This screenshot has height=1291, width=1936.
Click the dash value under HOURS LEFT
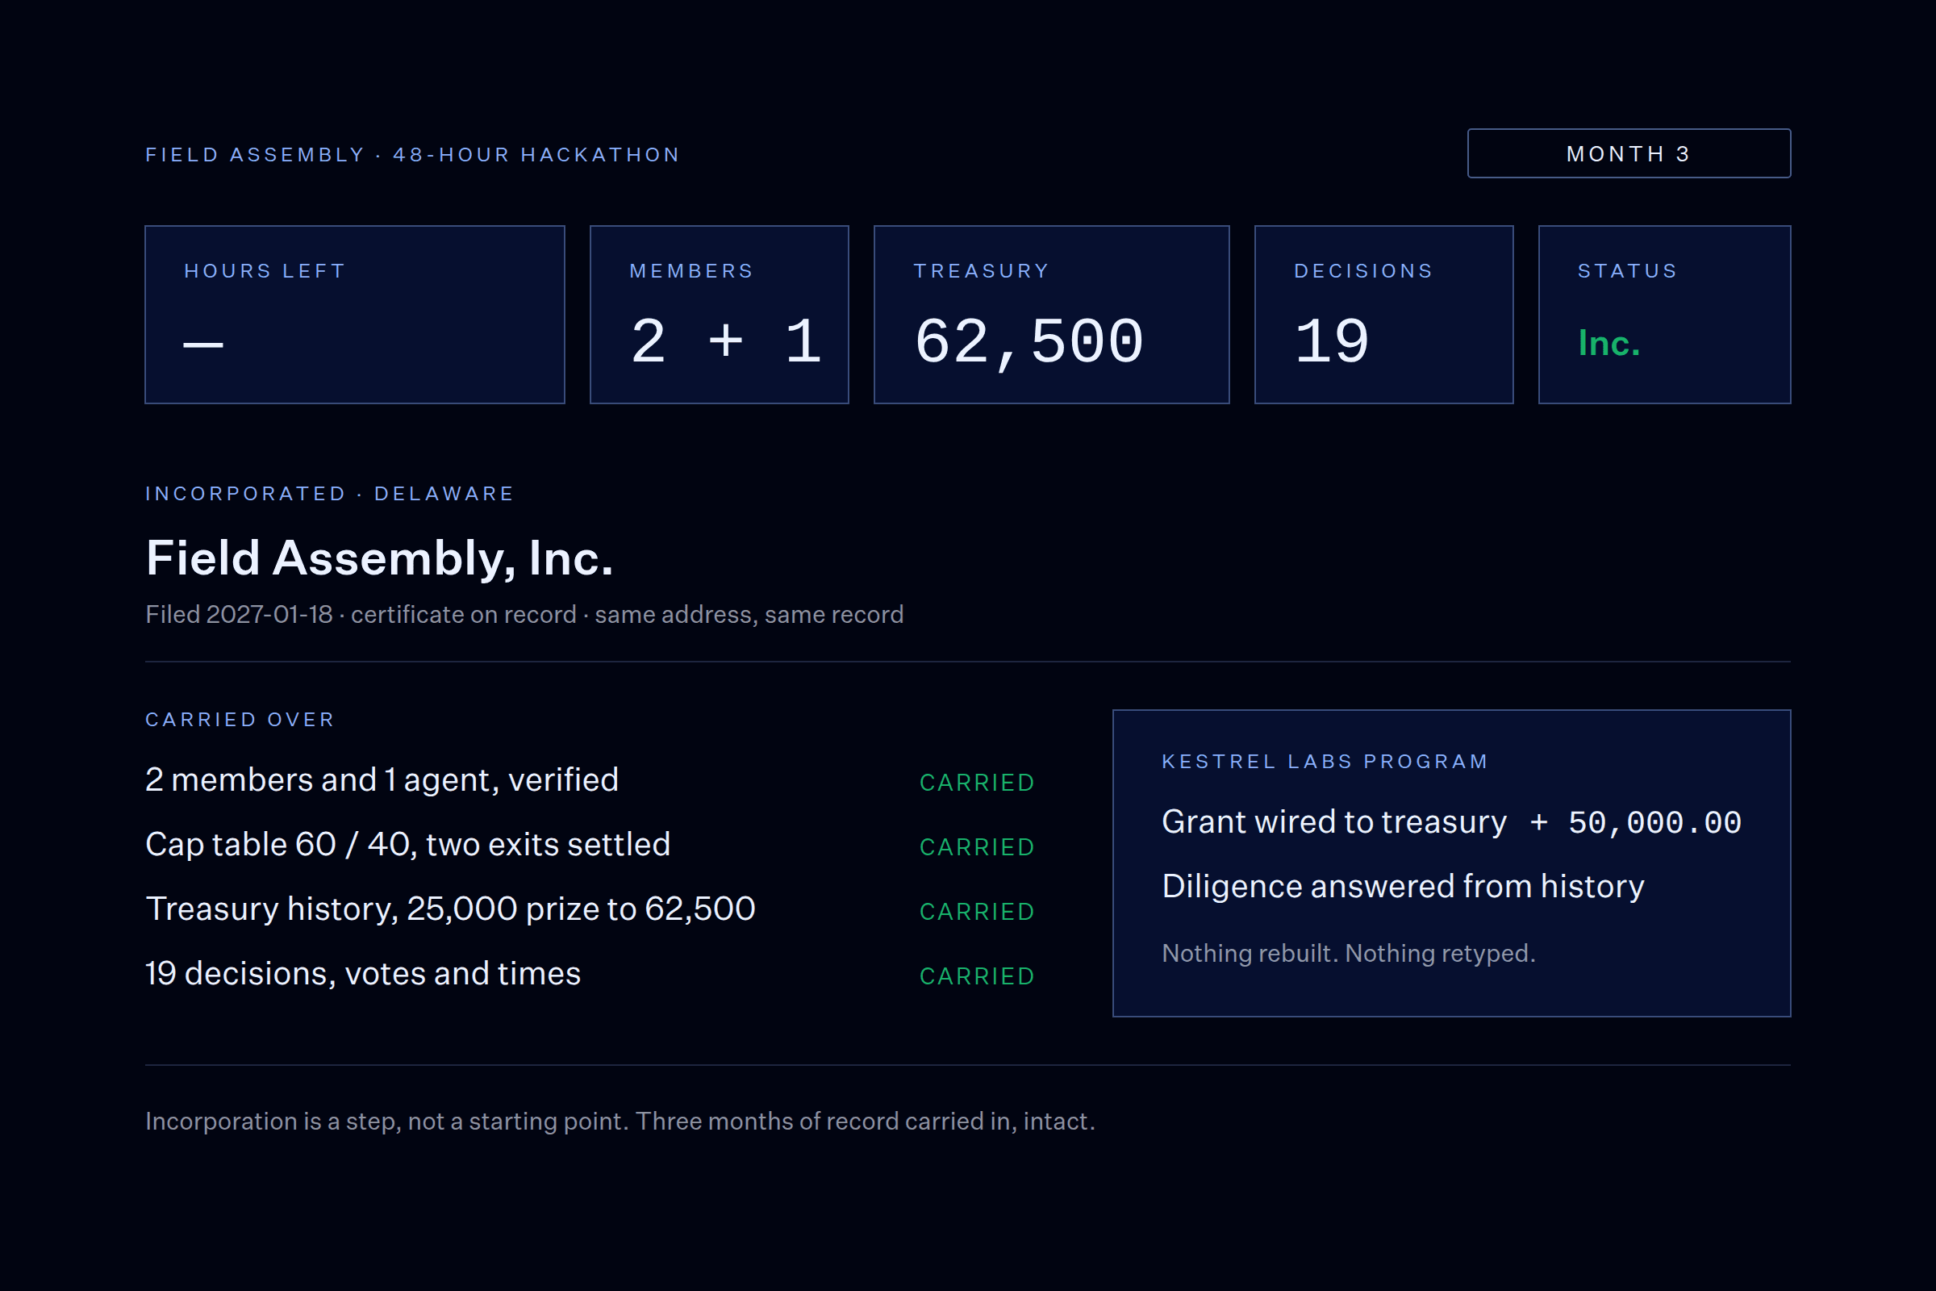coord(203,345)
